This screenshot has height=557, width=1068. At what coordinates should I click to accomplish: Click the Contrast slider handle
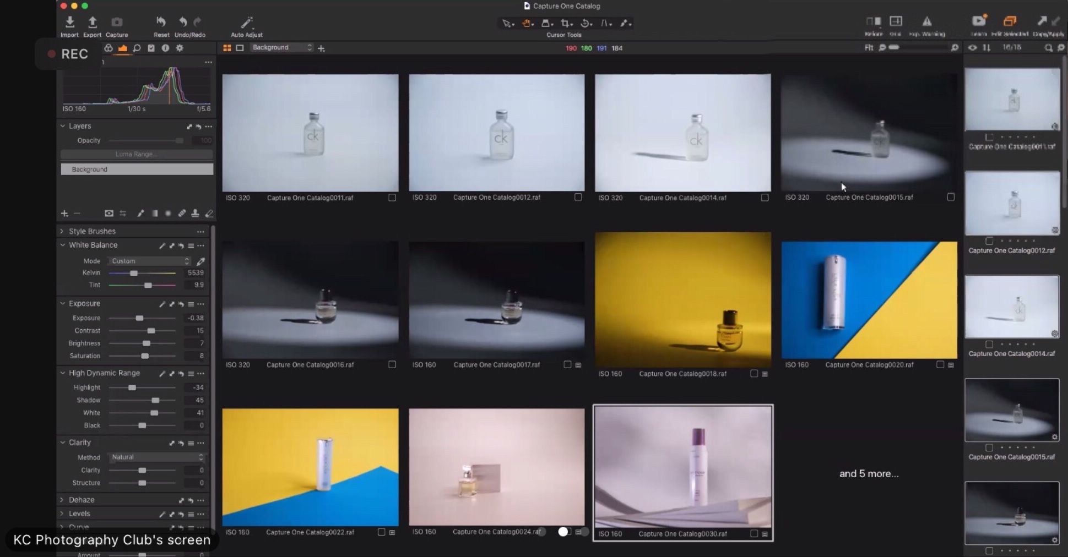coord(151,331)
